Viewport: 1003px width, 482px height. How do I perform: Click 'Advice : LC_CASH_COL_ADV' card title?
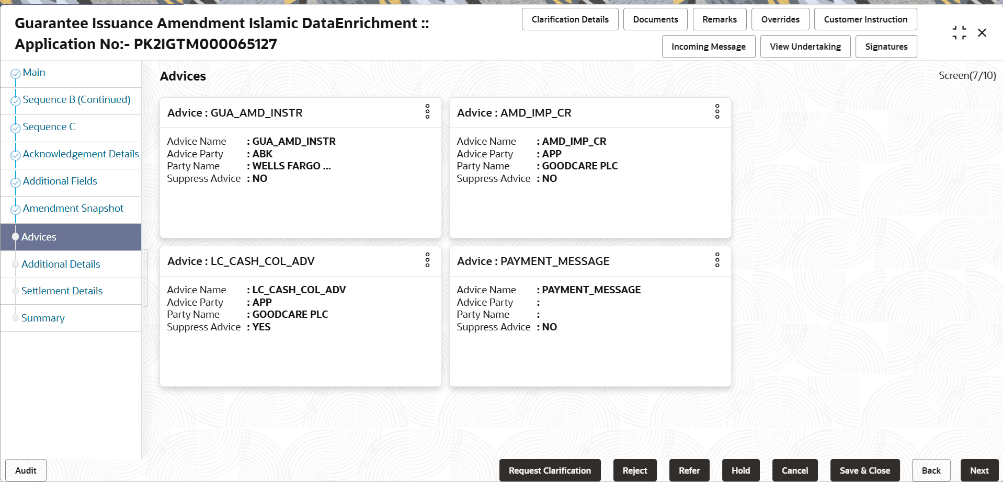(x=241, y=261)
